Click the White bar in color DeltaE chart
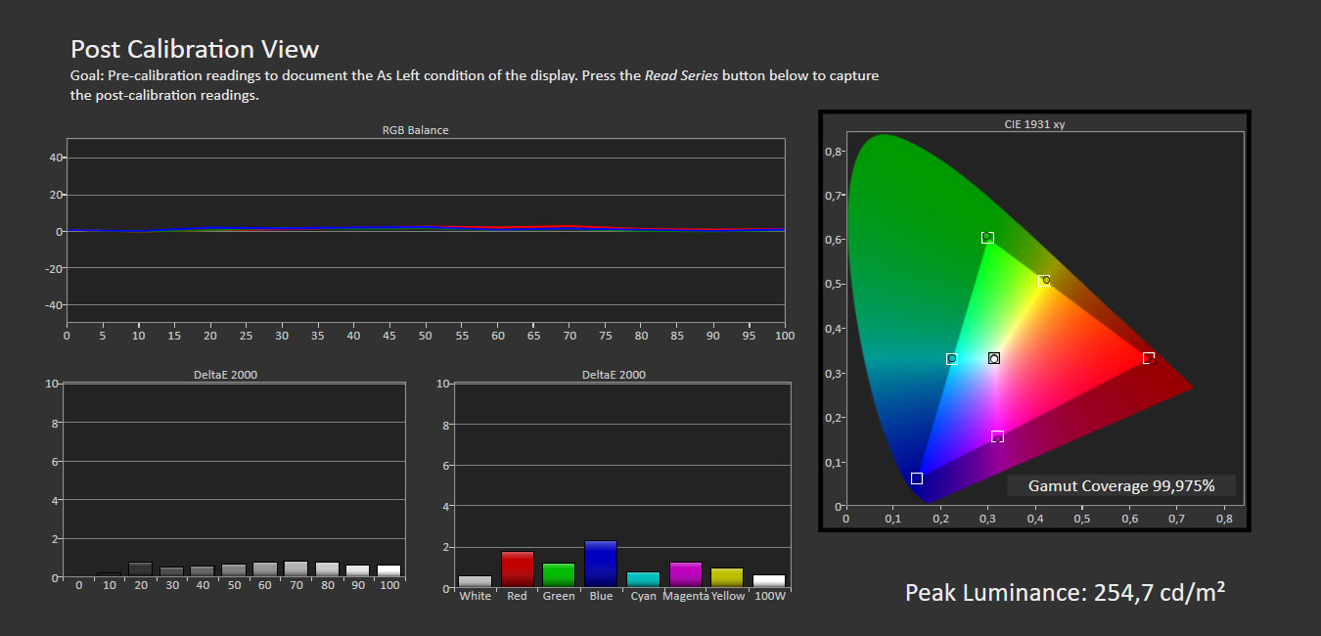 pyautogui.click(x=475, y=581)
